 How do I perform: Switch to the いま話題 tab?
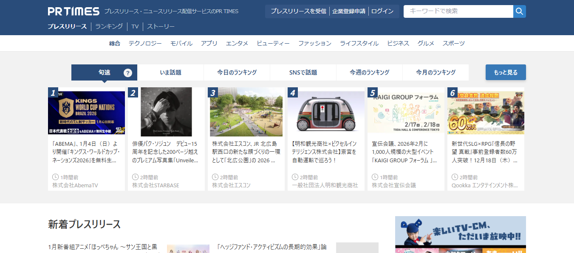[171, 72]
